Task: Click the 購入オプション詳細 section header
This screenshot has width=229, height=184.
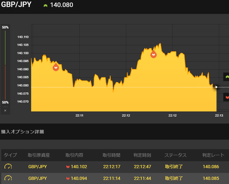Action: (22, 132)
